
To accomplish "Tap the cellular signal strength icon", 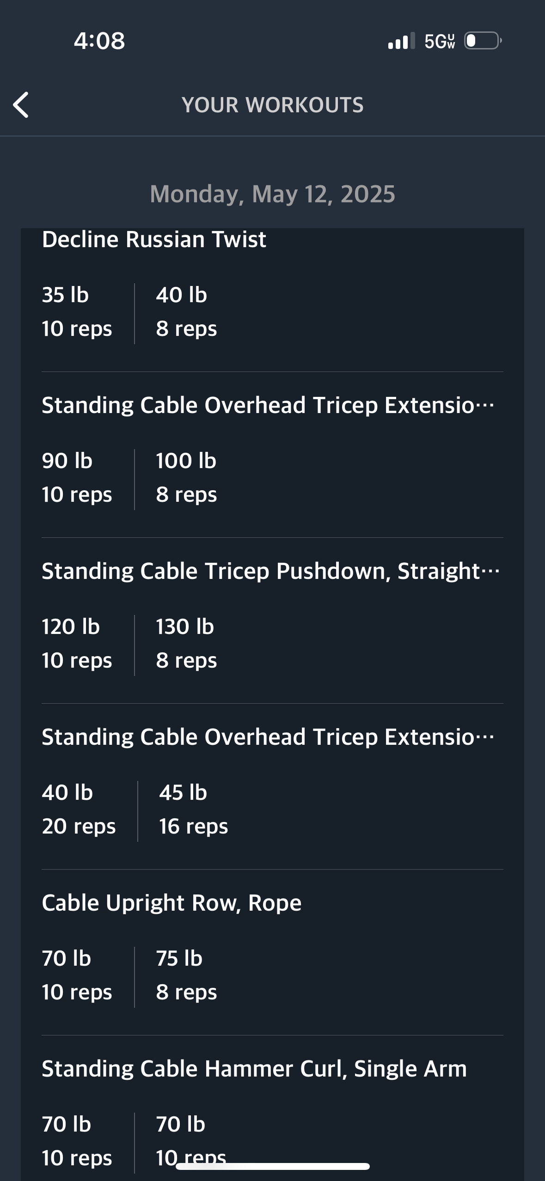I will point(401,41).
